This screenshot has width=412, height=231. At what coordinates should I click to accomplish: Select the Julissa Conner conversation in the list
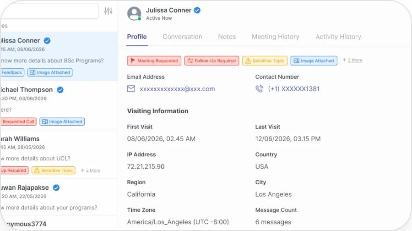pyautogui.click(x=59, y=56)
